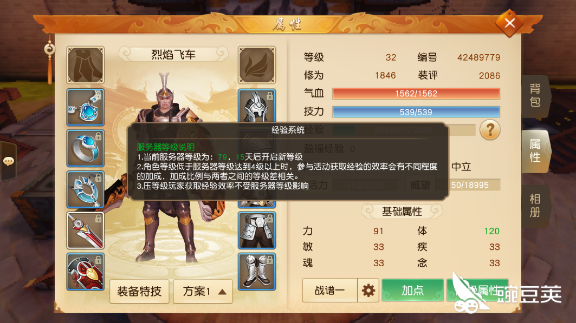Switch to the 相册 tab
576x323 pixels.
point(535,207)
